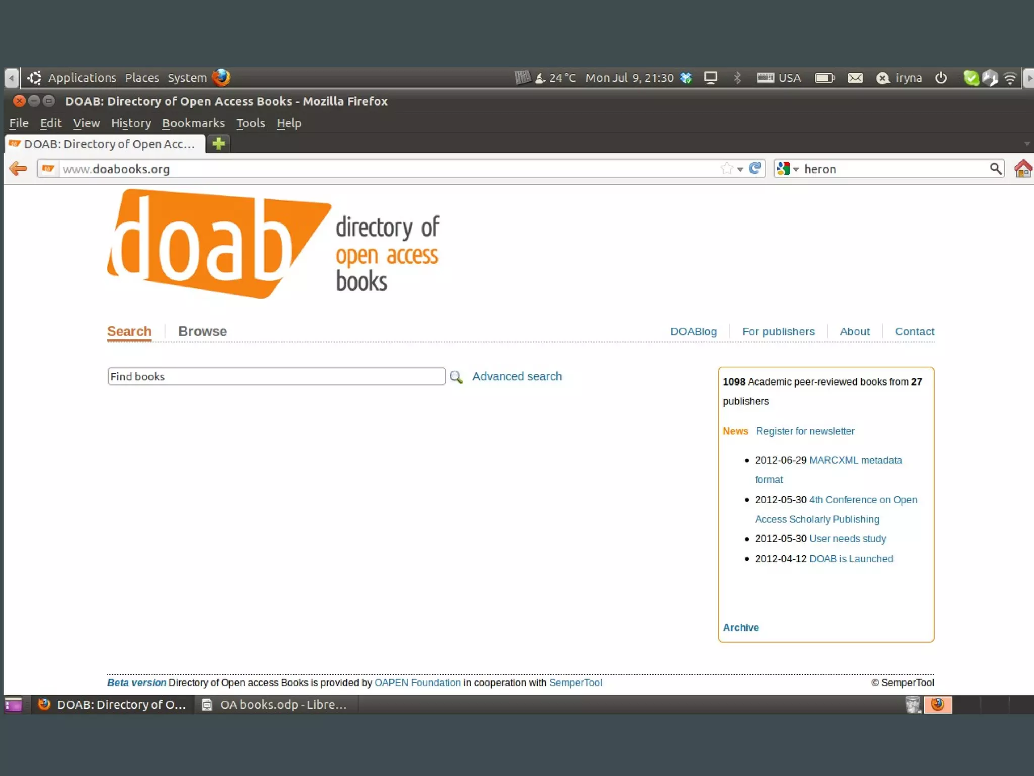Click the Find books input field
1034x776 pixels.
pos(276,376)
